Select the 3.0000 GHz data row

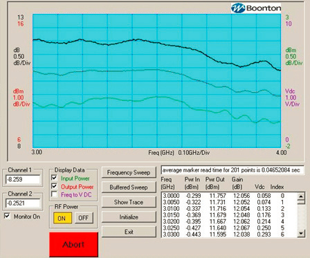(229, 196)
